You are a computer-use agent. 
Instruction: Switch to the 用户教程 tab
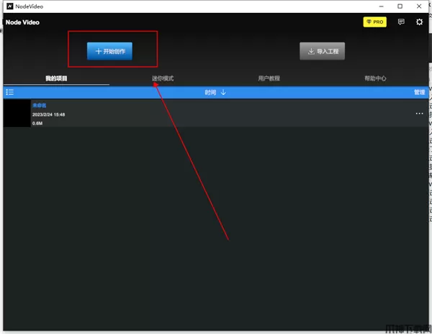(x=269, y=78)
